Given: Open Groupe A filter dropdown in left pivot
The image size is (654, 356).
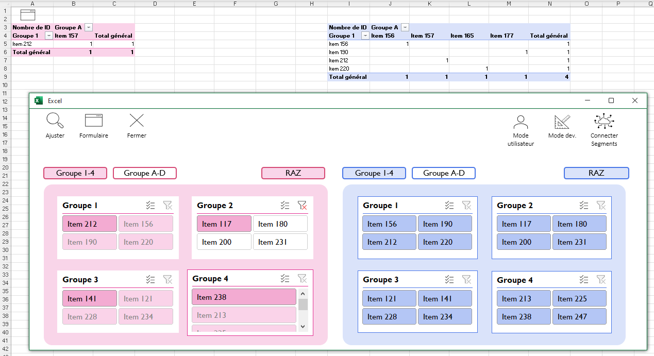Looking at the screenshot, I should [x=89, y=27].
